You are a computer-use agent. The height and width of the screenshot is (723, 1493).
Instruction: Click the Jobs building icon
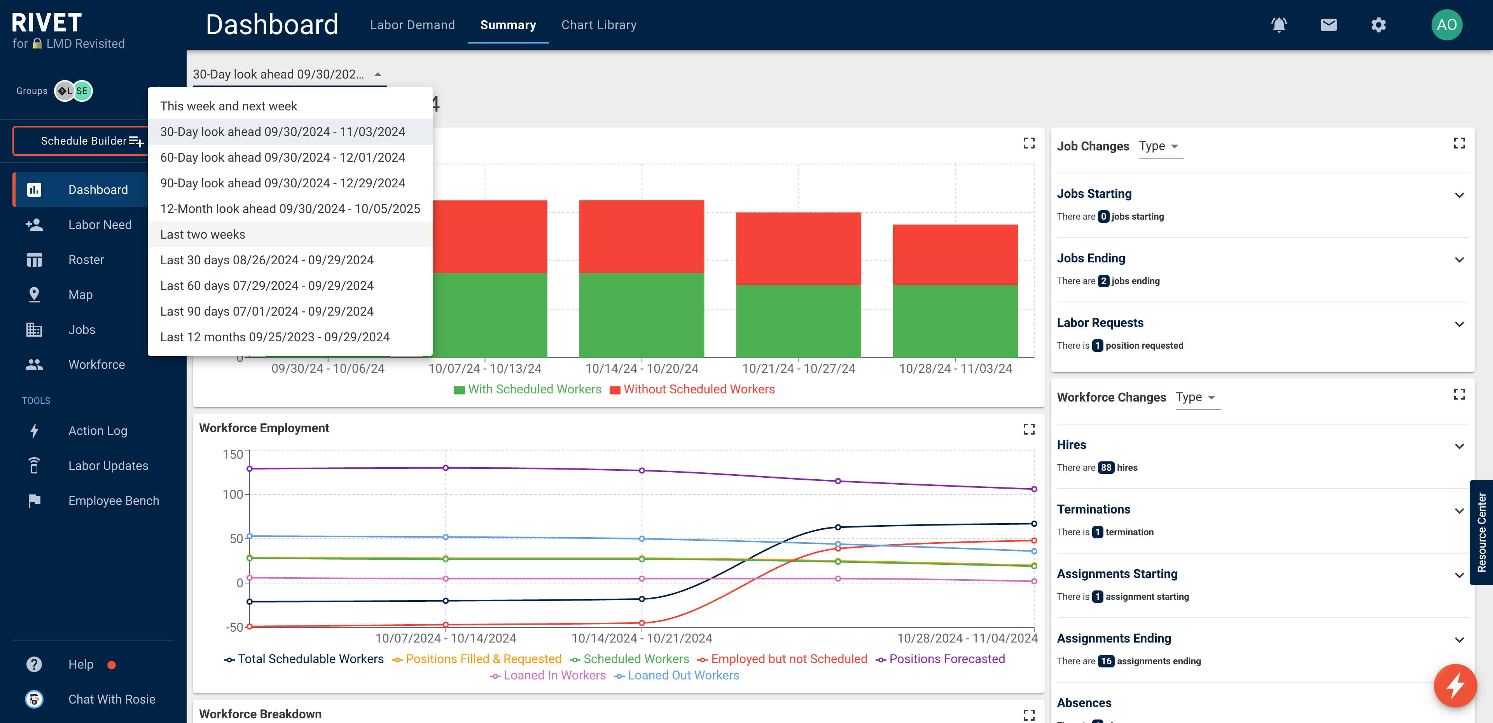(x=34, y=330)
